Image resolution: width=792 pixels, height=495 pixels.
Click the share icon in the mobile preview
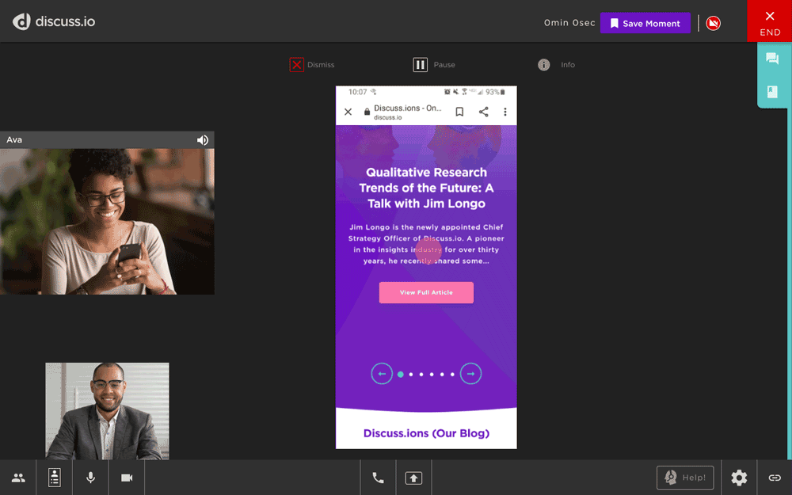point(483,112)
